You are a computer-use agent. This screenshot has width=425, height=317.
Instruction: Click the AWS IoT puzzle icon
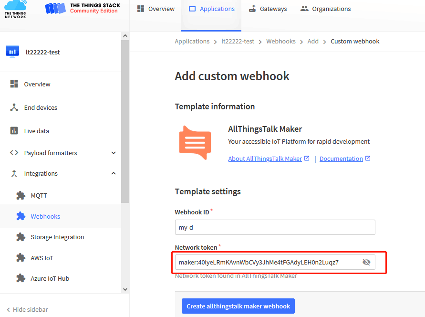point(21,258)
